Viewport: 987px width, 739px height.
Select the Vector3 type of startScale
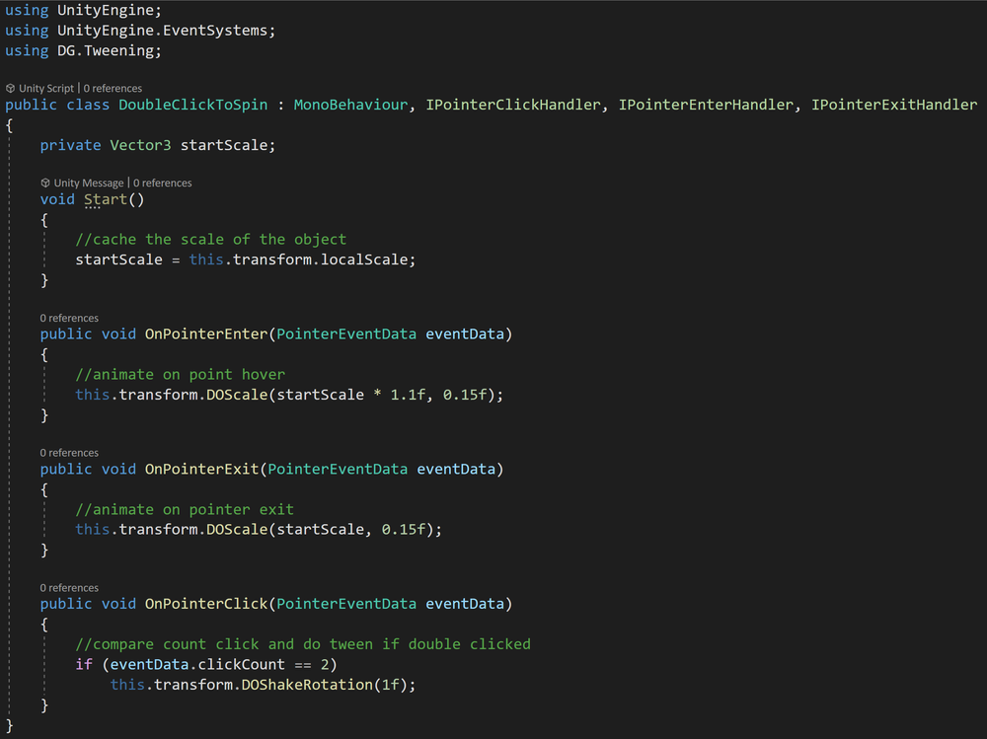140,144
